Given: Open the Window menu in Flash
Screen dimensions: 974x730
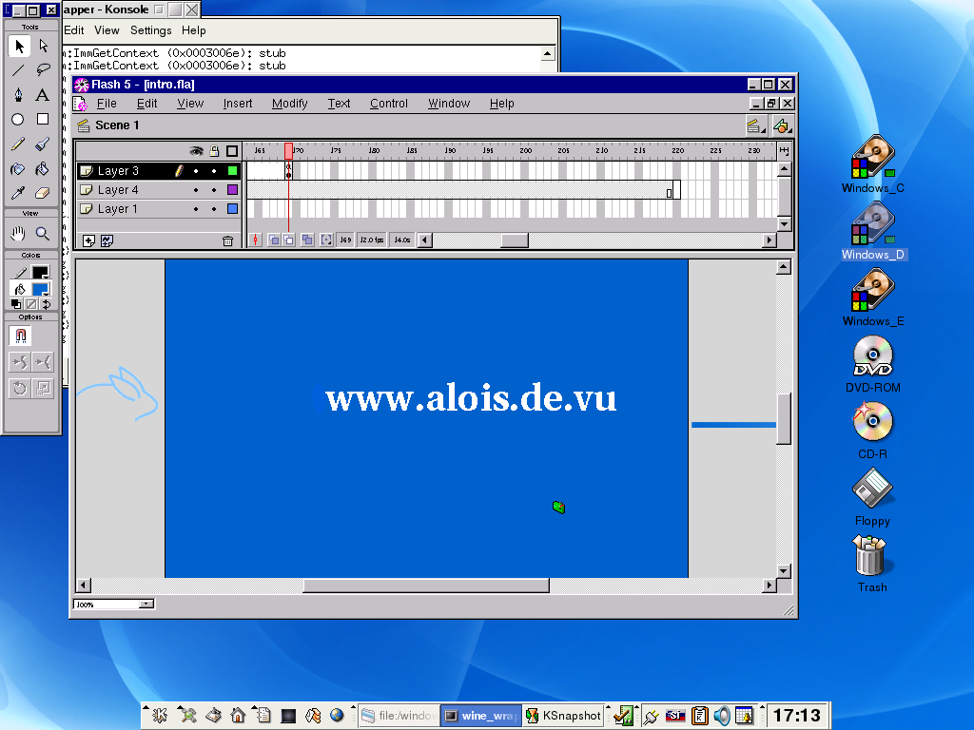Looking at the screenshot, I should click(449, 104).
